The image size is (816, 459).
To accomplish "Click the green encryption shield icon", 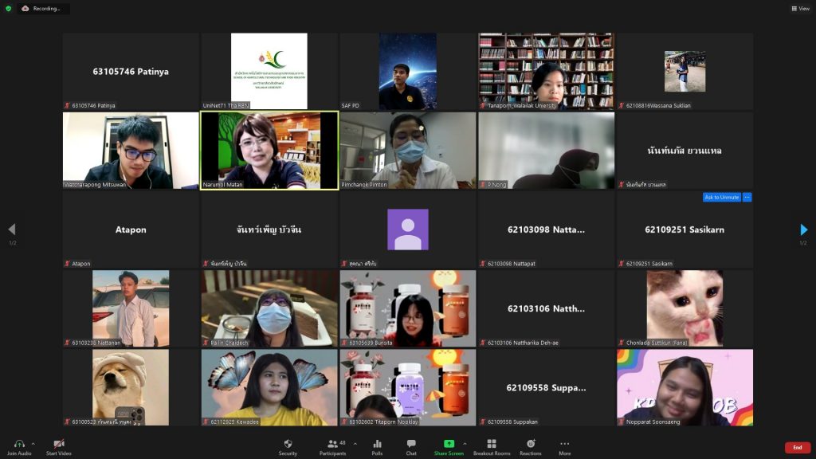I will [9, 8].
